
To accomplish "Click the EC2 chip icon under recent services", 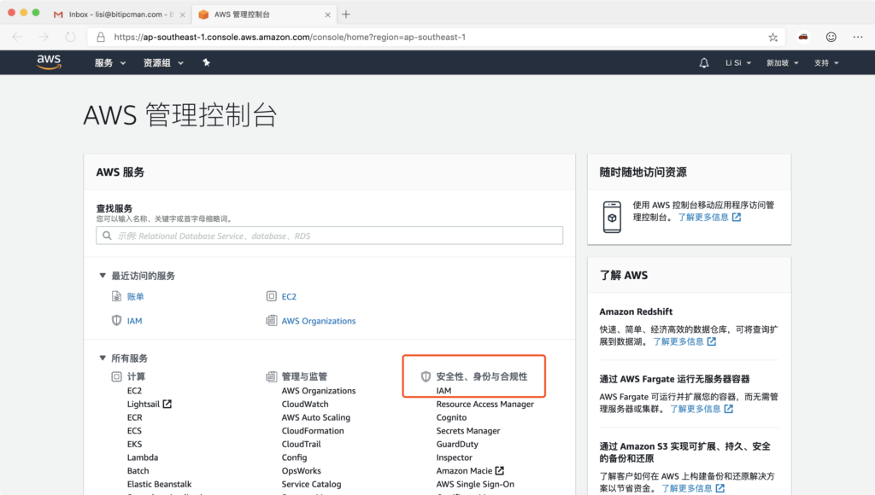I will click(x=271, y=296).
